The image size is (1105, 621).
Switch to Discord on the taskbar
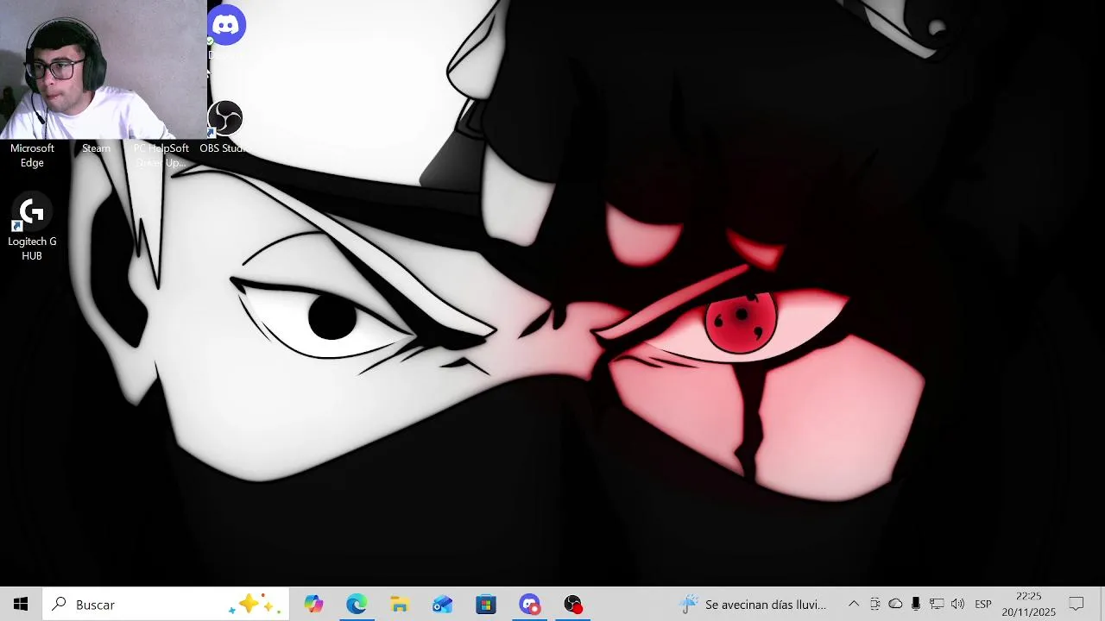click(529, 605)
